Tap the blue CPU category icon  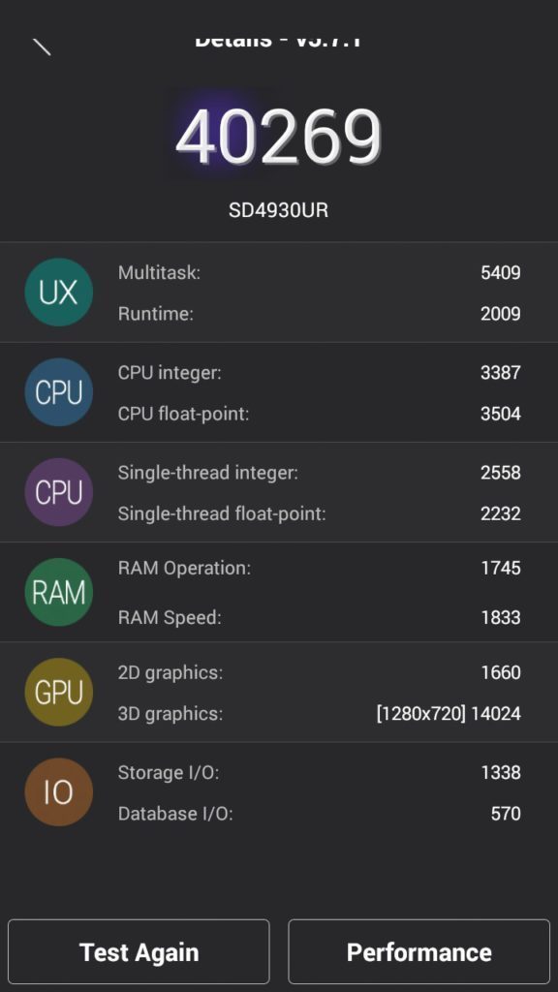(x=59, y=392)
